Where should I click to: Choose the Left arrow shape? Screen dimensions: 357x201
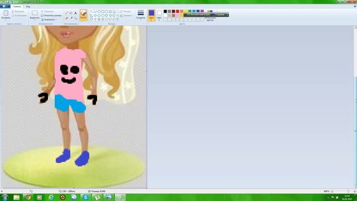coord(110,16)
